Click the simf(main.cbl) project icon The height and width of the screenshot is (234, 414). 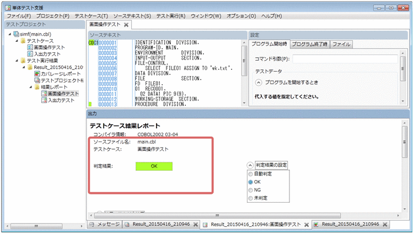coord(16,34)
